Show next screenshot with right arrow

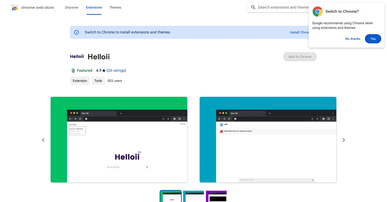(344, 140)
